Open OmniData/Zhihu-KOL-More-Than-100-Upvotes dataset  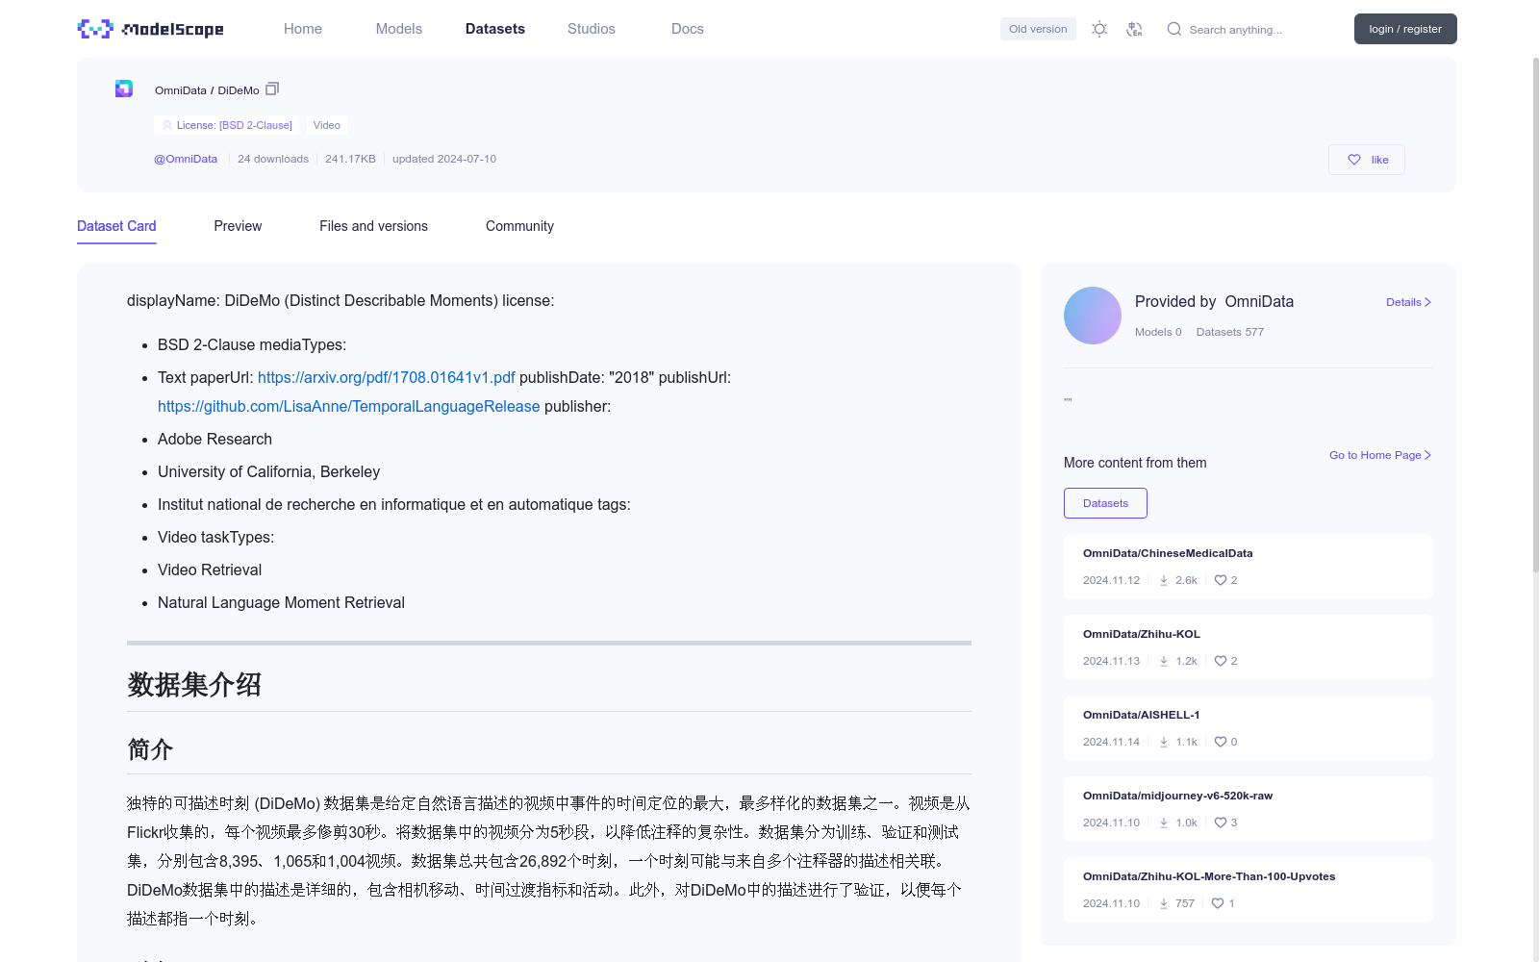tap(1209, 876)
